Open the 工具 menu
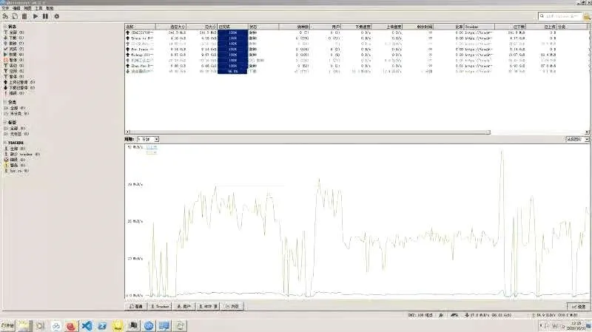The height and width of the screenshot is (332, 592). point(38,8)
